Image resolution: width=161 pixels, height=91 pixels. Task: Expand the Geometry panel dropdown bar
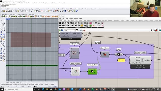tap(66, 27)
